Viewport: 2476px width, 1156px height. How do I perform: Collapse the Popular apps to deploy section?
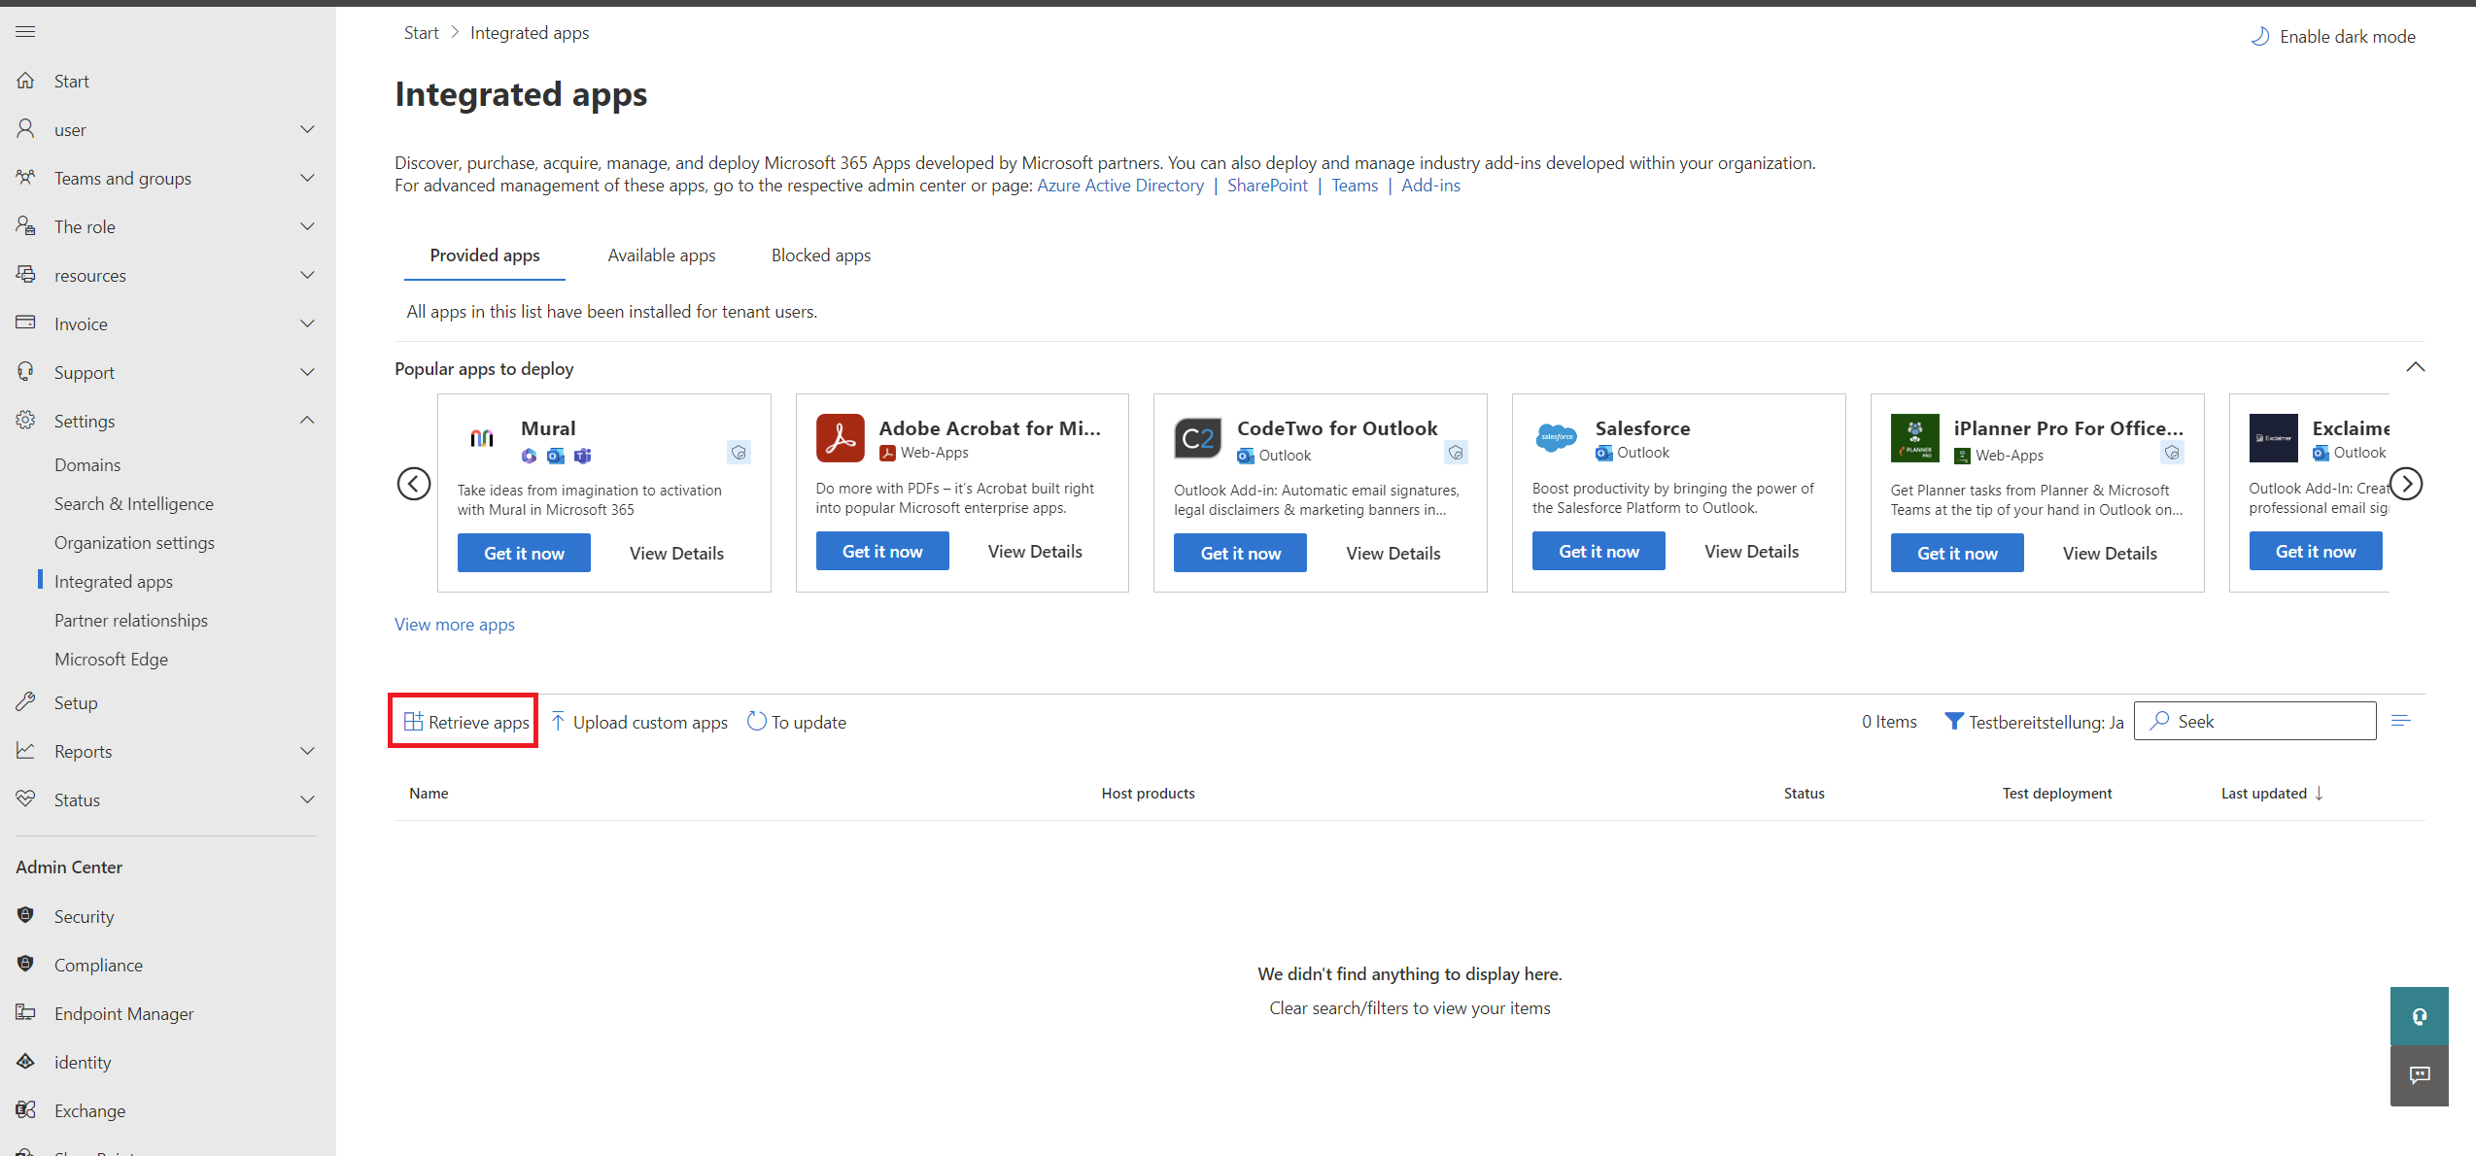tap(2415, 367)
